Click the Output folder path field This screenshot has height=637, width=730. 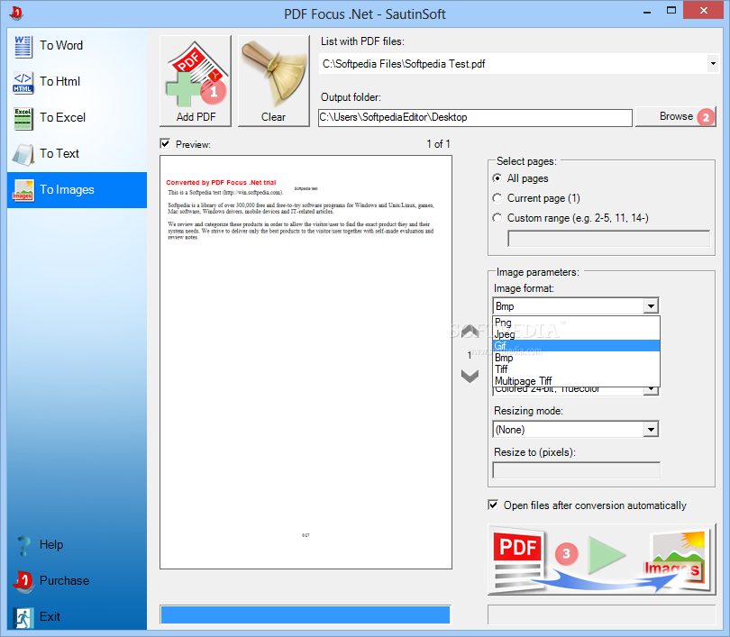pyautogui.click(x=475, y=117)
